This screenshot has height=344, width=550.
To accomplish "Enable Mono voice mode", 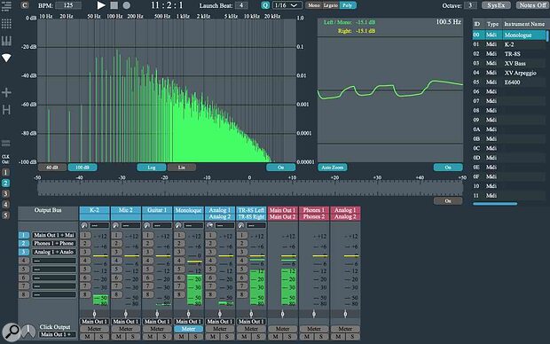I will coord(314,5).
